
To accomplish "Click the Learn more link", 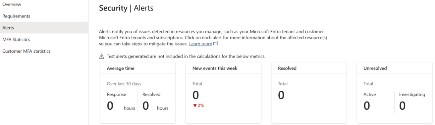I will pyautogui.click(x=200, y=44).
